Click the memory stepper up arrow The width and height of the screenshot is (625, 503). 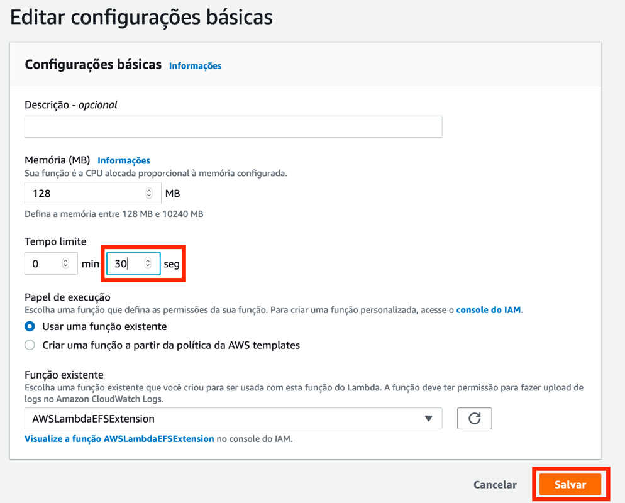[148, 191]
